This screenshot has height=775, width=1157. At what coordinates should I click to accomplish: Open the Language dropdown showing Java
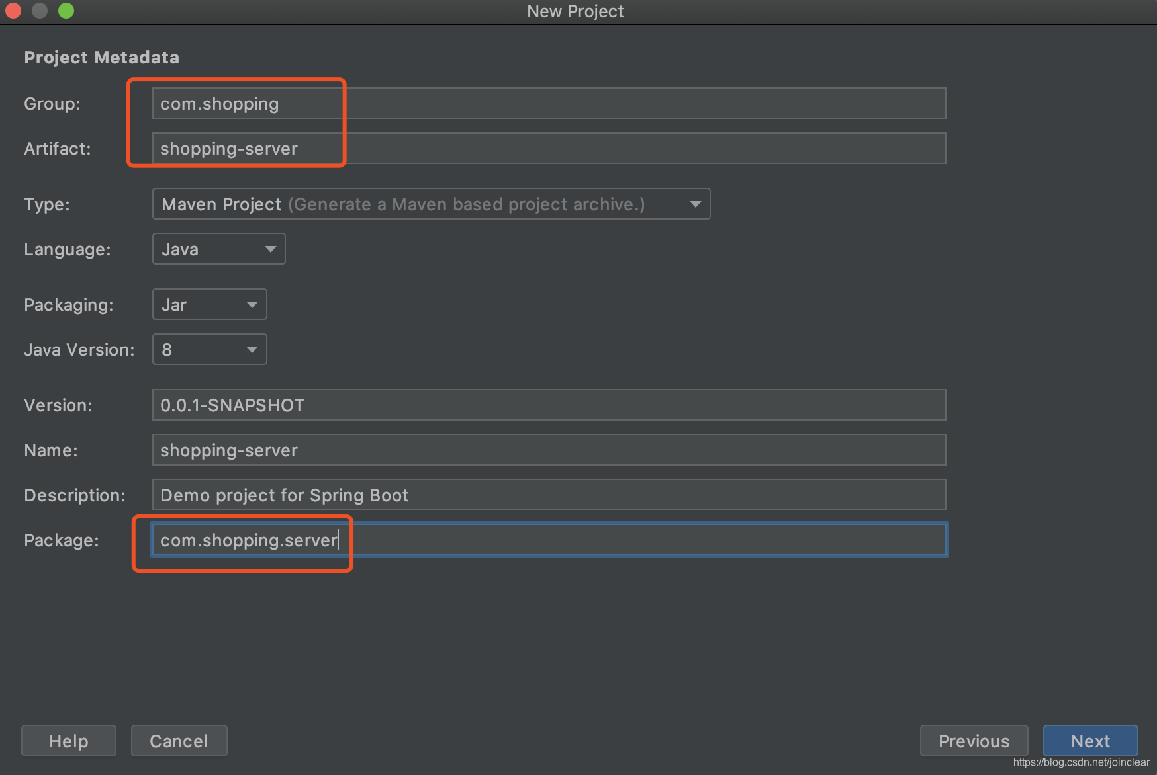[218, 249]
